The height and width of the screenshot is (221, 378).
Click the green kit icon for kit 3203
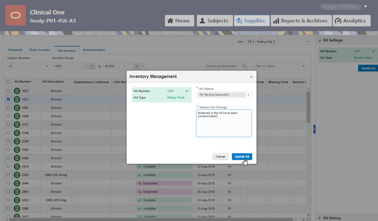(x=17, y=200)
